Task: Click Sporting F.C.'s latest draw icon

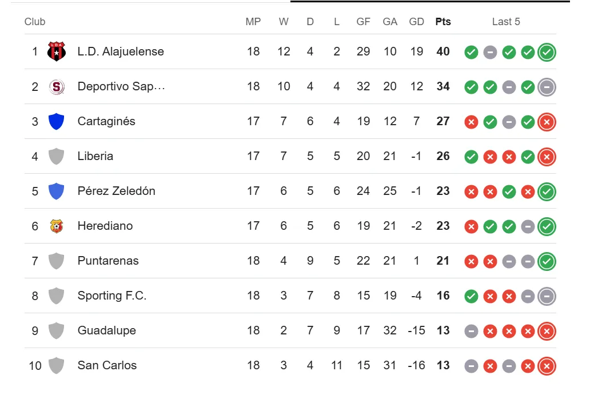Action: [547, 296]
